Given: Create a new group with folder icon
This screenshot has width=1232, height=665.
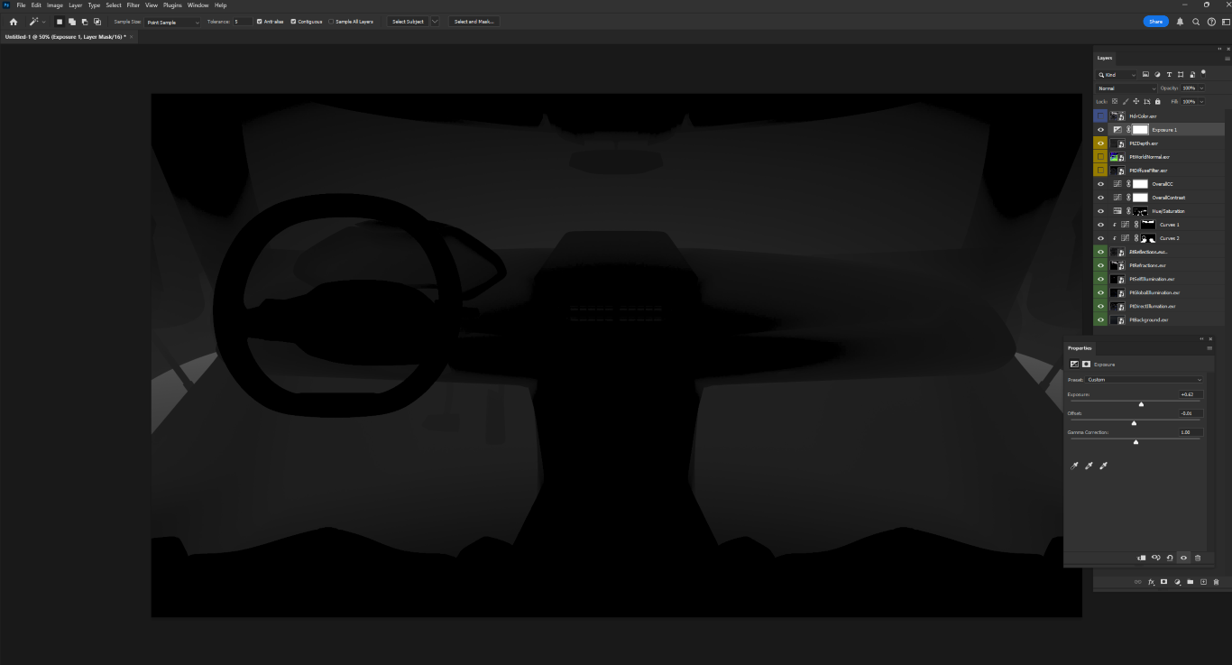Looking at the screenshot, I should point(1190,582).
